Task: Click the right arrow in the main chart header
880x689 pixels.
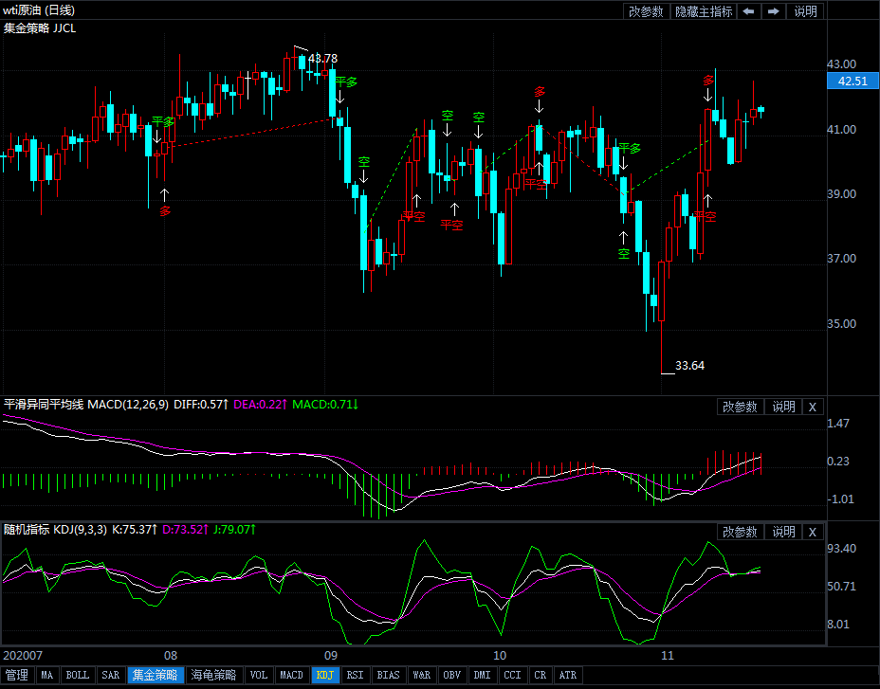Action: pyautogui.click(x=774, y=11)
